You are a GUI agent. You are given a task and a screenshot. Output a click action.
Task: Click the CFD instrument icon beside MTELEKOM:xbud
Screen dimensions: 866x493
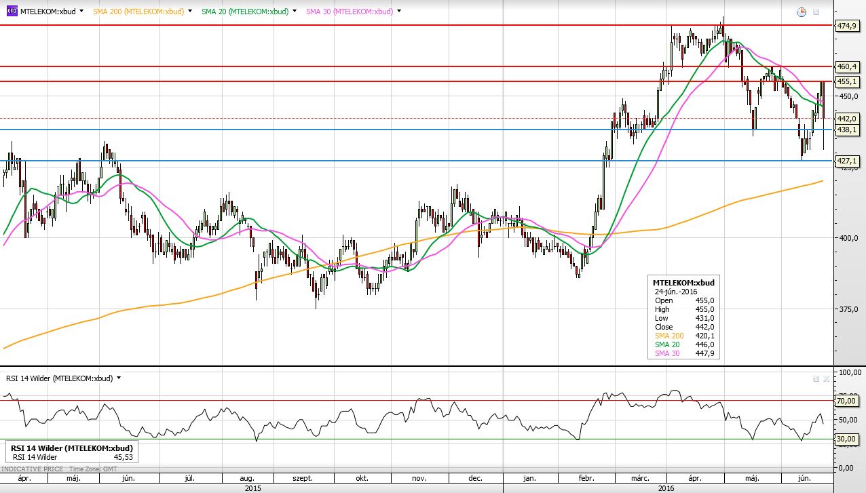point(12,11)
